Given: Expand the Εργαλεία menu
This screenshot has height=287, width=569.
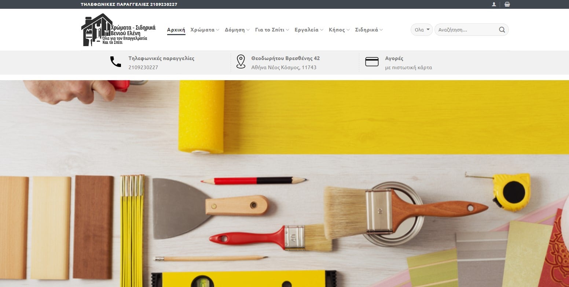Looking at the screenshot, I should pos(309,30).
